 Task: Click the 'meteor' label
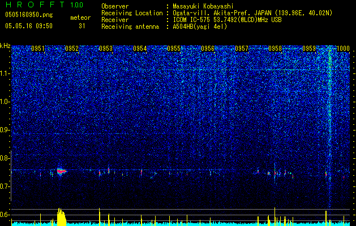tap(80, 18)
